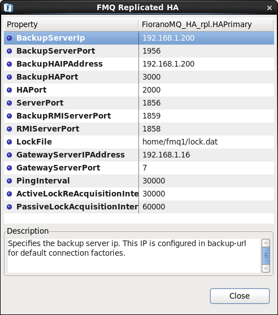Click the description scrollbar up arrow

pyautogui.click(x=266, y=243)
